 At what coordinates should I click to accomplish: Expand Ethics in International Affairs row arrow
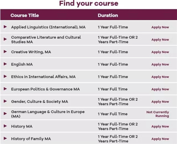coord(5,77)
